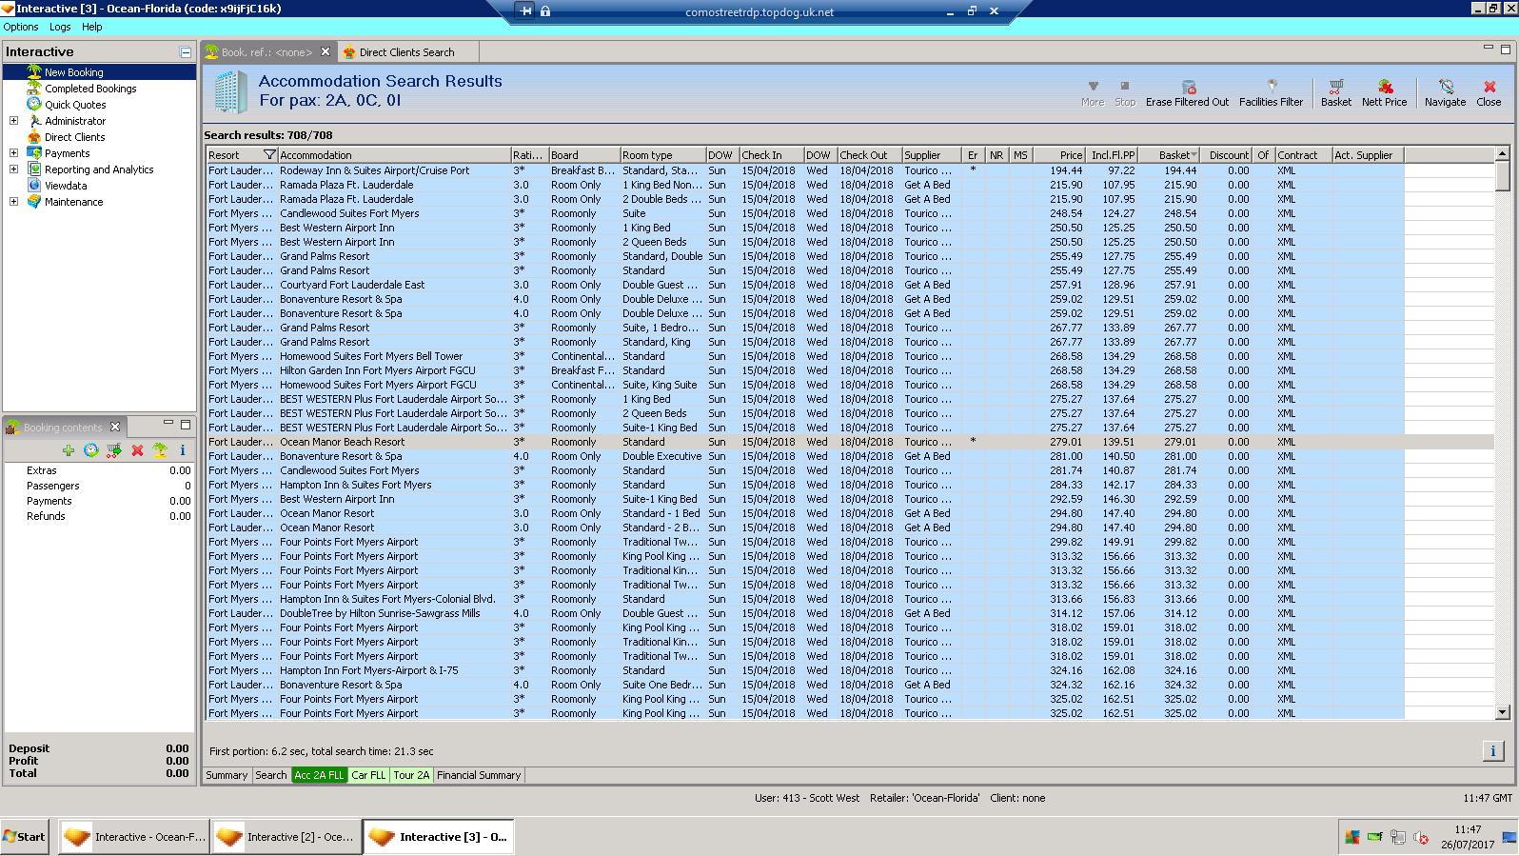
Task: Click the filter funnel on Resort column
Action: click(269, 155)
